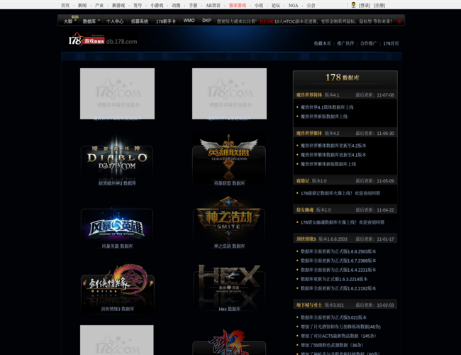Open the Diablo 3 database logo
This screenshot has height=355, width=461.
point(117,158)
